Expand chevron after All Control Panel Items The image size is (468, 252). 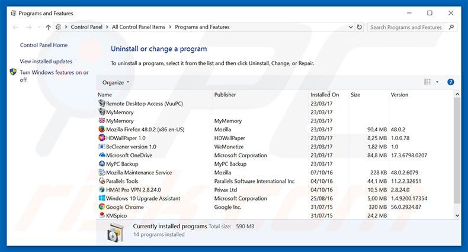tap(170, 27)
